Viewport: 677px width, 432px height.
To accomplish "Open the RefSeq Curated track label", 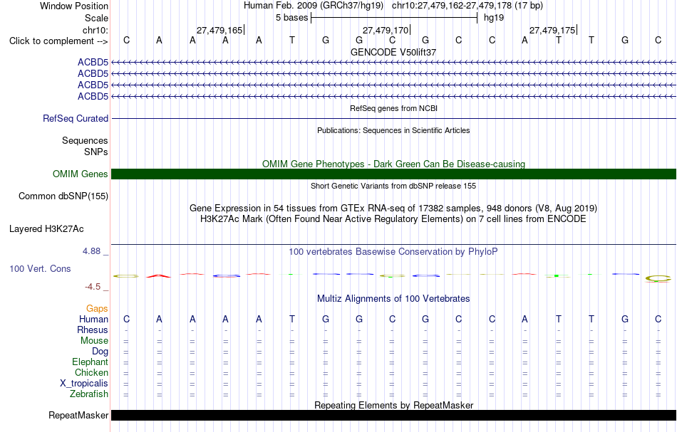I will (x=76, y=119).
